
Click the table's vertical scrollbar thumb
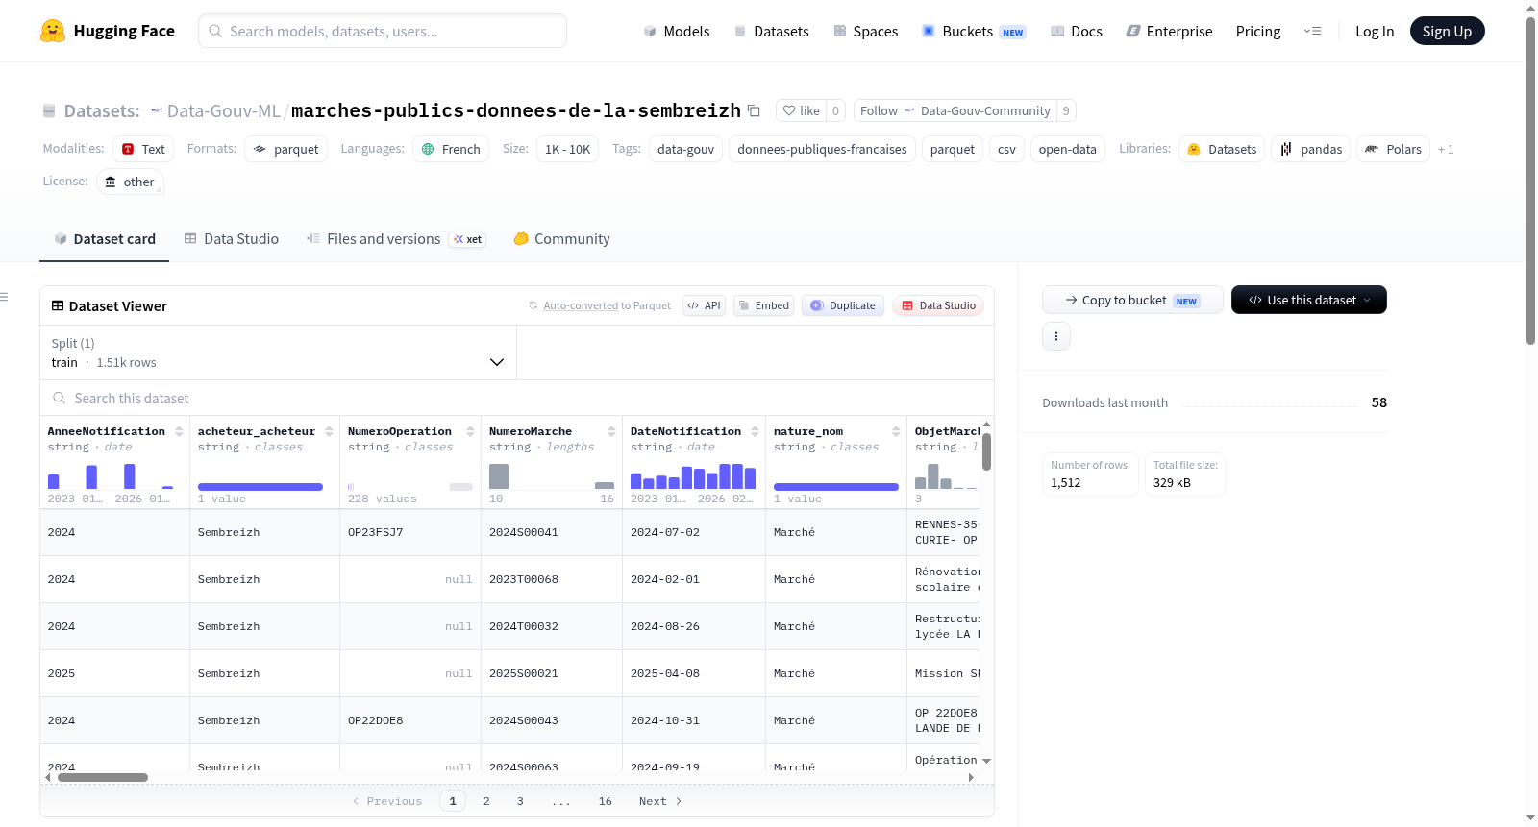tap(986, 451)
